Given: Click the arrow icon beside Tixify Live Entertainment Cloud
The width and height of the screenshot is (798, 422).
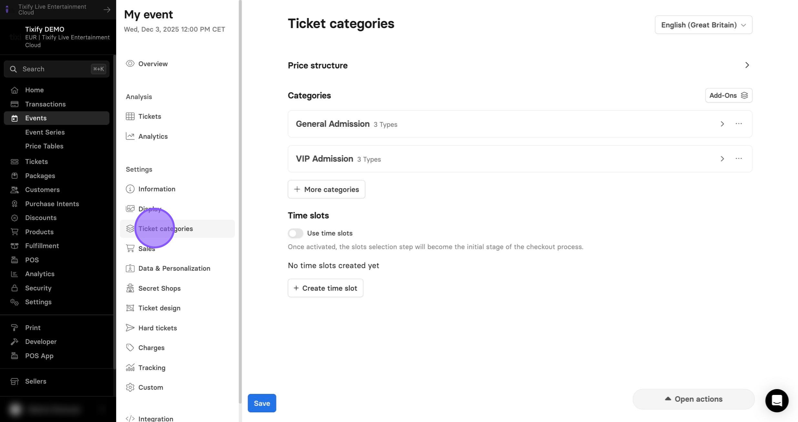Looking at the screenshot, I should (x=107, y=10).
